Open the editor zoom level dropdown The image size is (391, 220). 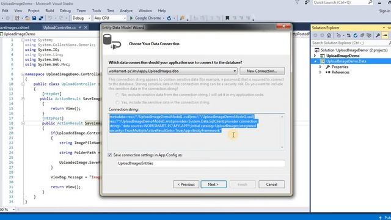[x=13, y=210]
